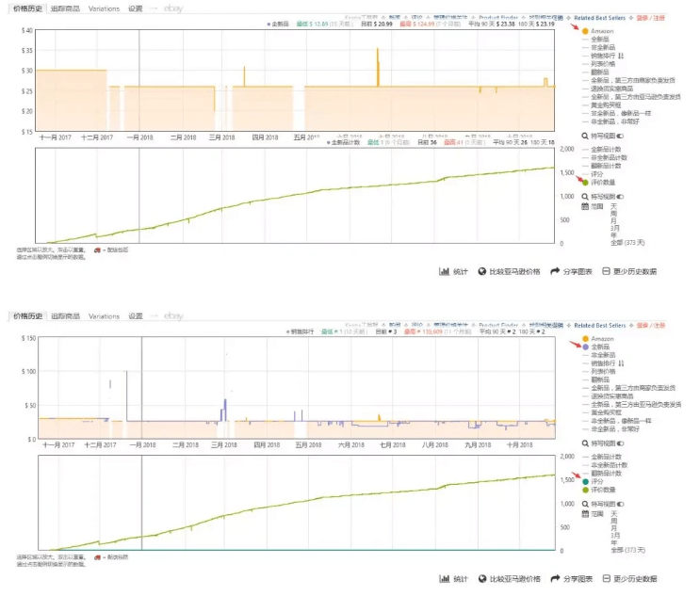Select 3月 range in upper panel
This screenshot has width=700, height=596.
613,227
